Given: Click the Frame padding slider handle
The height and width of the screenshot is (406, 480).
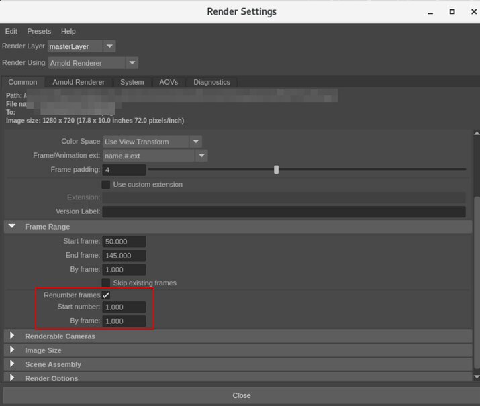Looking at the screenshot, I should tap(277, 170).
